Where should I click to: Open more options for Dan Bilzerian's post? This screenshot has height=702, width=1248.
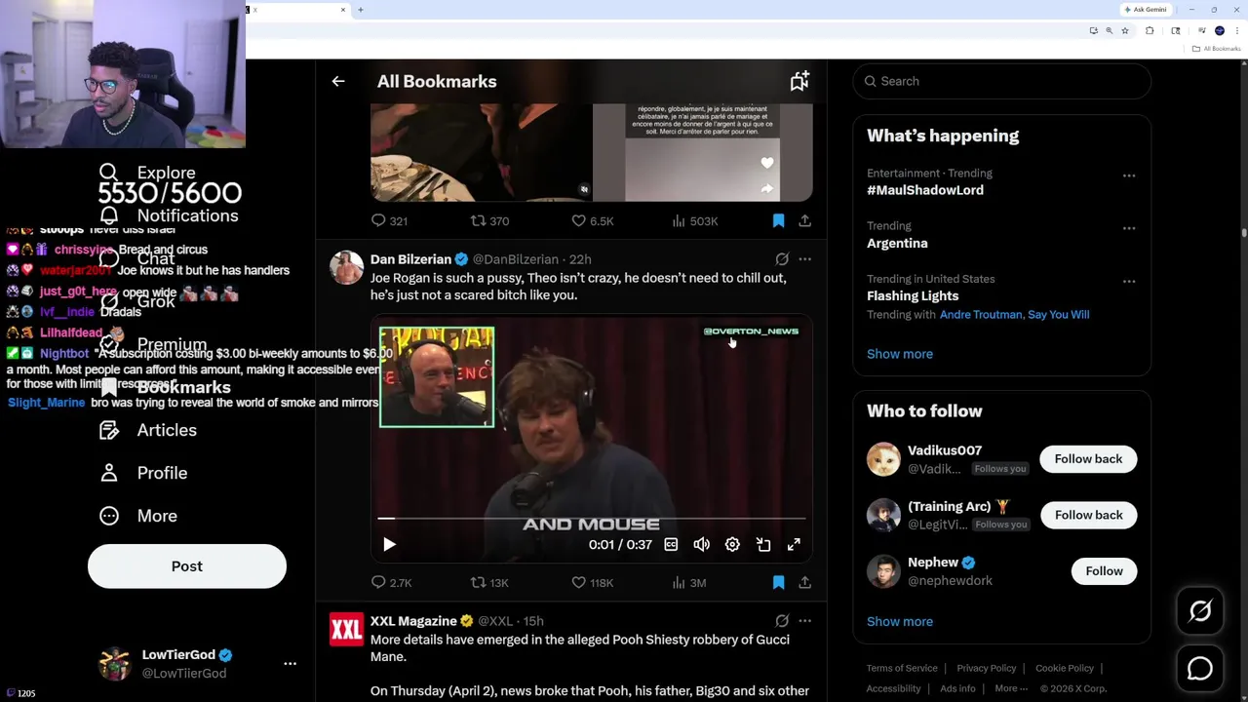(804, 259)
